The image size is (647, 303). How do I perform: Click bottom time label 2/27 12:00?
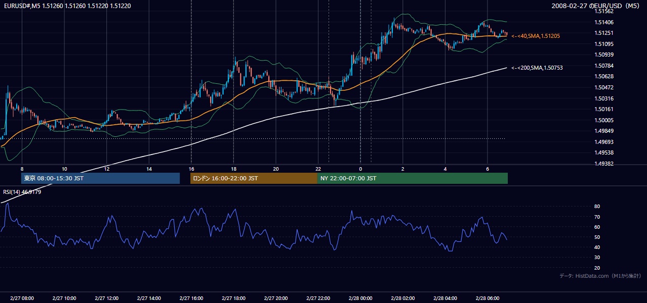point(107,298)
